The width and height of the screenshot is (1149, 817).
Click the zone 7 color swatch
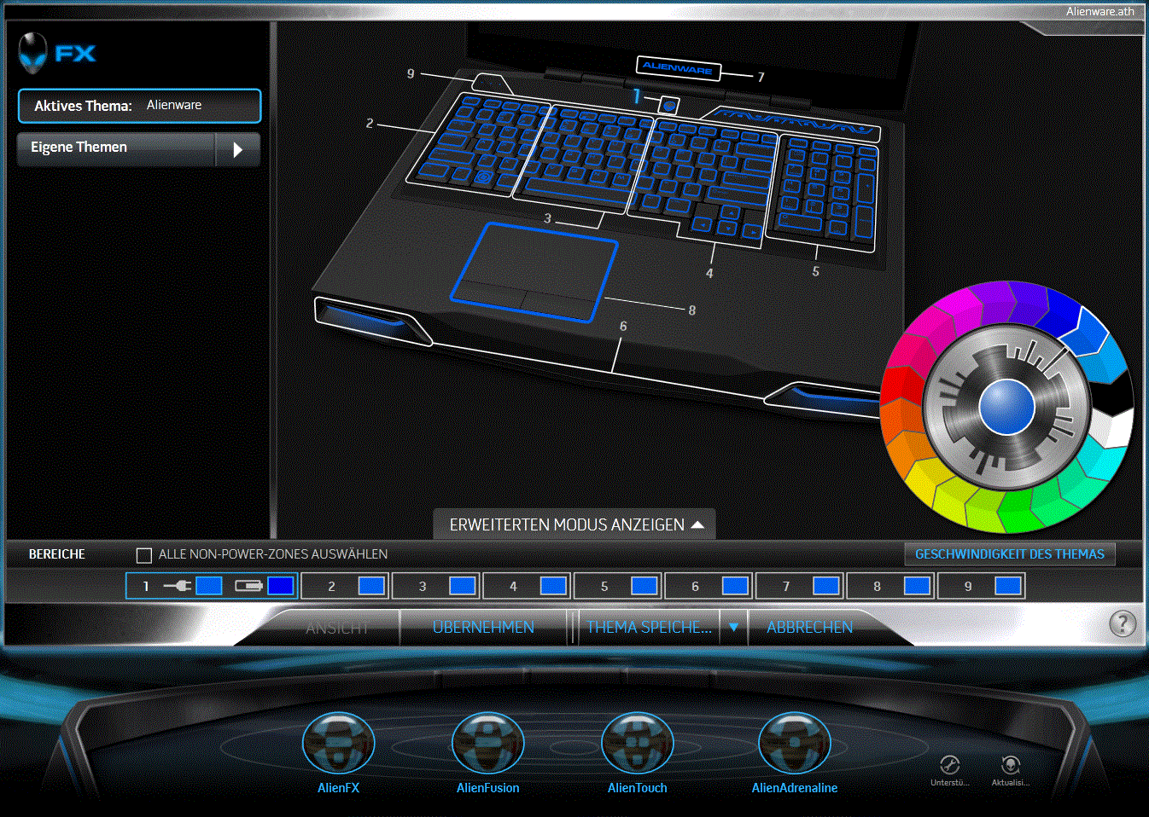click(x=826, y=586)
